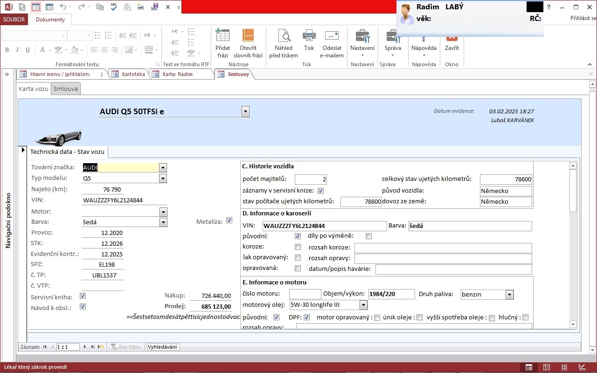Check the únik oleje checkbox
The image size is (597, 373).
(x=419, y=318)
